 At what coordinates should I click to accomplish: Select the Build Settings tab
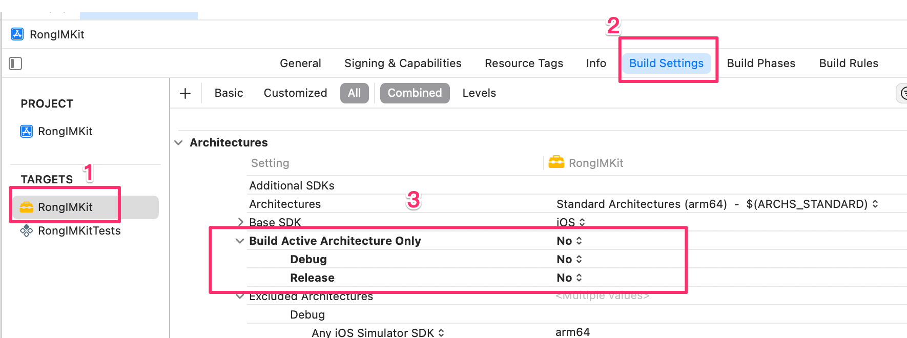click(666, 64)
